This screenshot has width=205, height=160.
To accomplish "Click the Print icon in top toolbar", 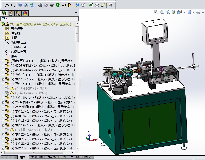I will point(97,5).
